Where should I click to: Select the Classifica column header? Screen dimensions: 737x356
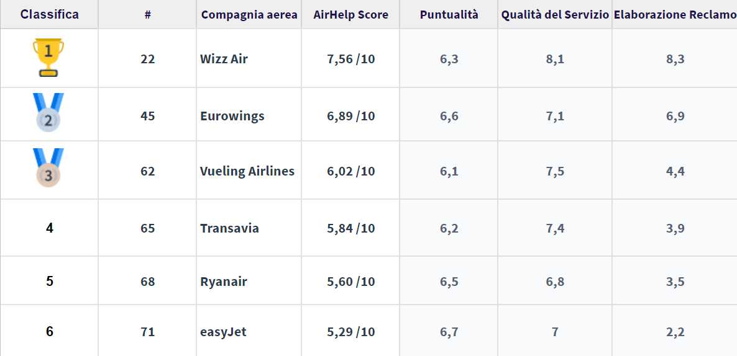(49, 14)
